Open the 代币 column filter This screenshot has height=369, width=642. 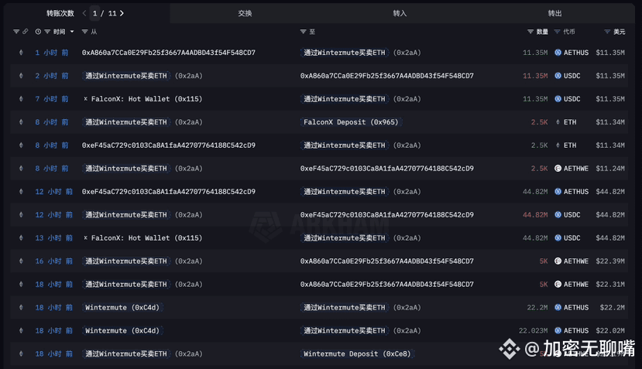click(558, 32)
